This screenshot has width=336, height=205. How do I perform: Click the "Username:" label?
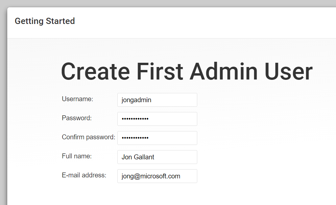(x=78, y=99)
